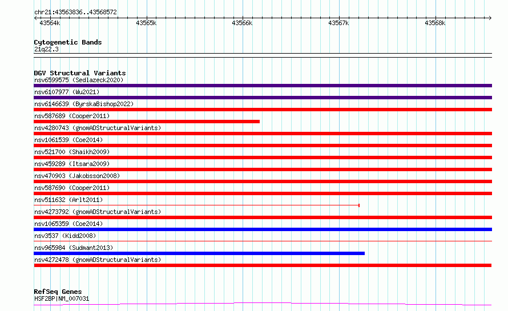The height and width of the screenshot is (311, 508).
Task: Click the red bar under nsv459289
Action: (x=263, y=169)
